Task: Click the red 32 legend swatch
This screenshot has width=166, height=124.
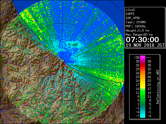Action: click(143, 65)
